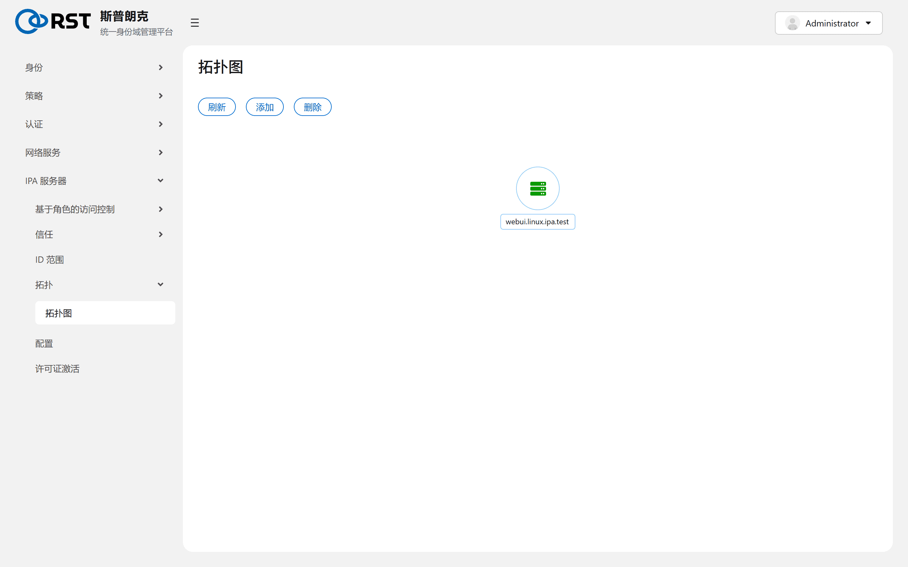
Task: Expand 基于角色的访问控制 chevron
Action: (x=160, y=209)
